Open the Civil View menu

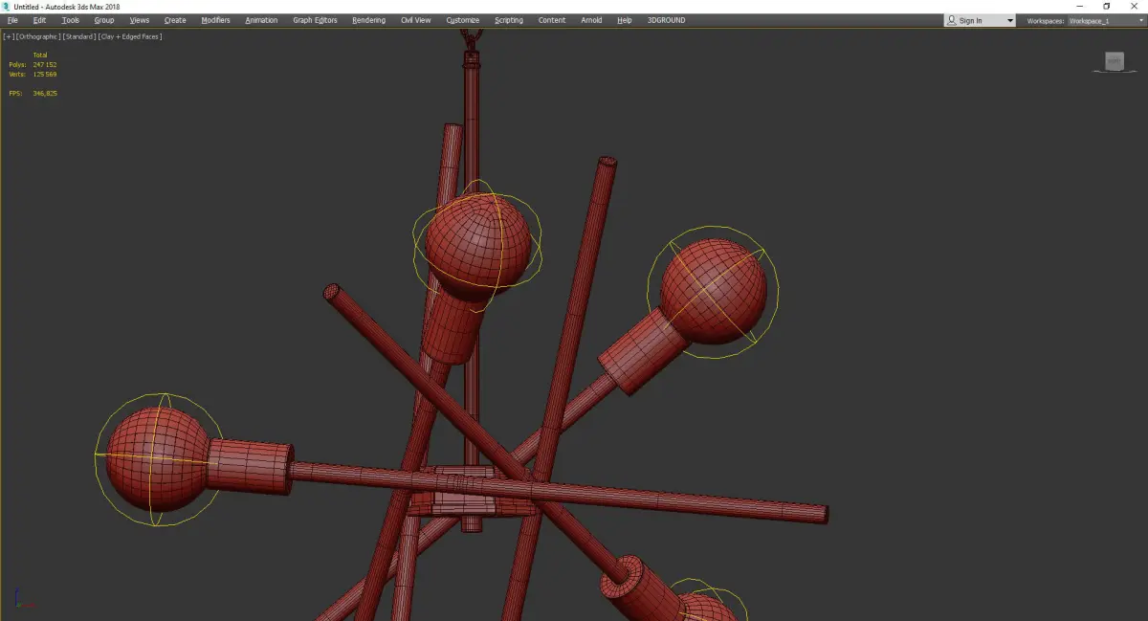coord(415,20)
